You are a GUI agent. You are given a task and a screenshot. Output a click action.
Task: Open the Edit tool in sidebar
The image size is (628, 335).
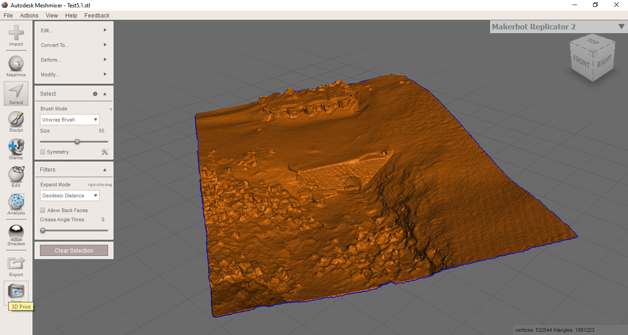point(16,177)
